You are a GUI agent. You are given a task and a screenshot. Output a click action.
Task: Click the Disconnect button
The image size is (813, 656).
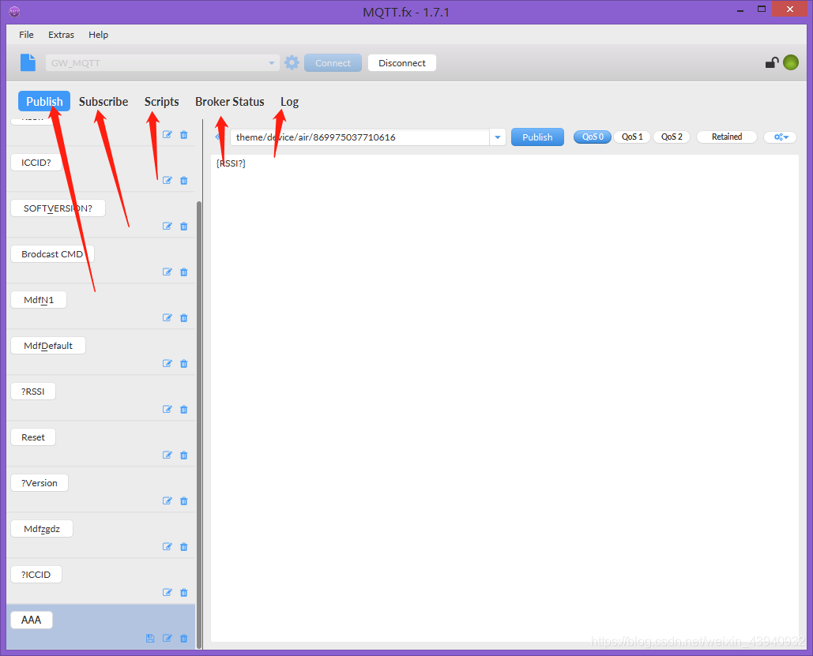[x=402, y=62]
